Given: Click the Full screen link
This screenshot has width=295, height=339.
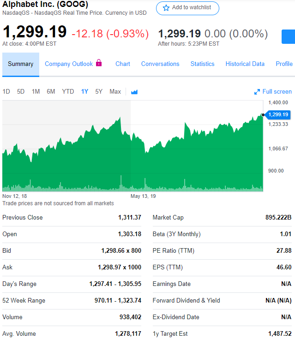Looking at the screenshot, I should click(x=273, y=92).
